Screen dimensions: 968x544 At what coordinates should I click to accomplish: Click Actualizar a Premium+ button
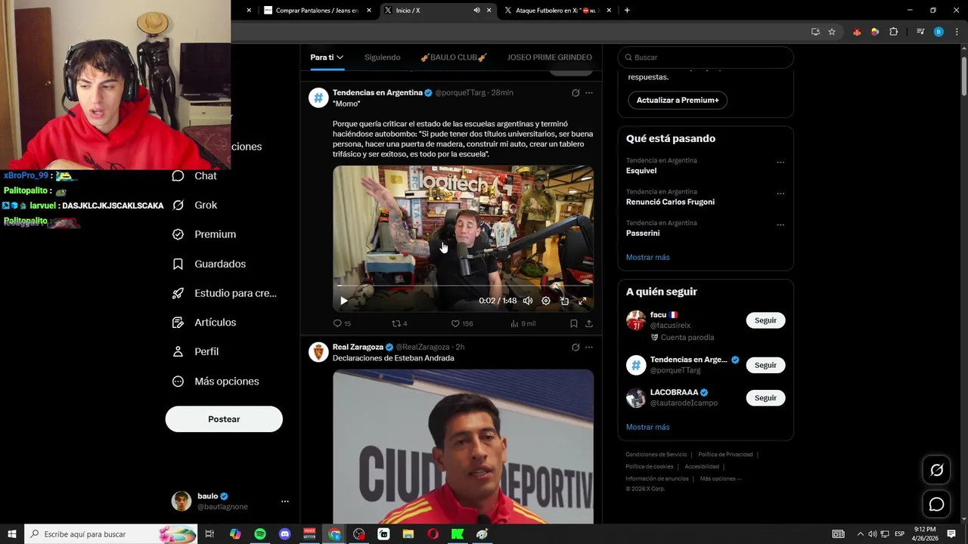(678, 100)
